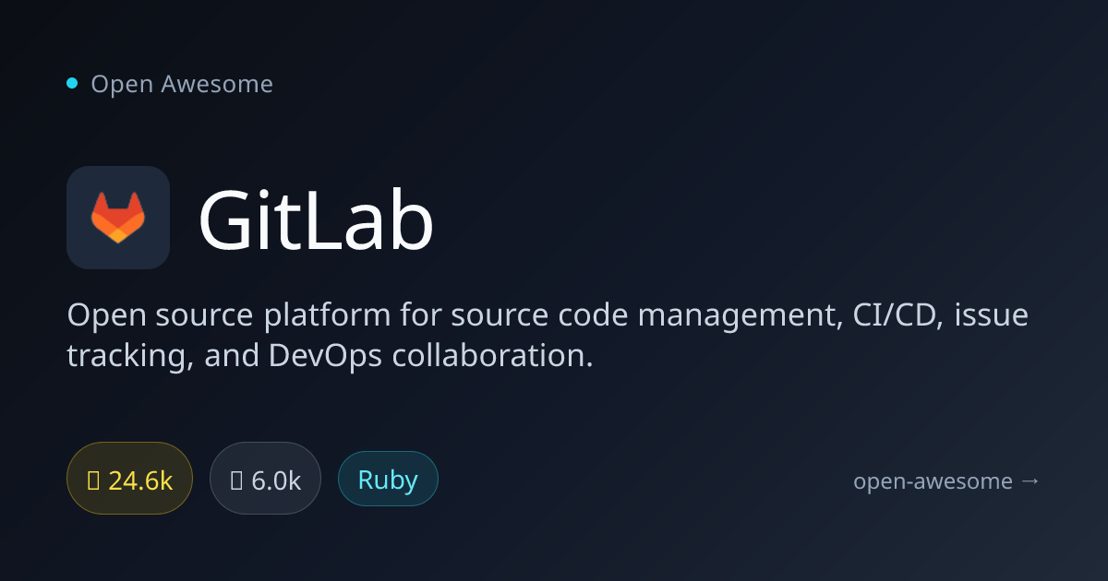Open the 6.0k forks badge
The height and width of the screenshot is (581, 1108).
point(265,479)
